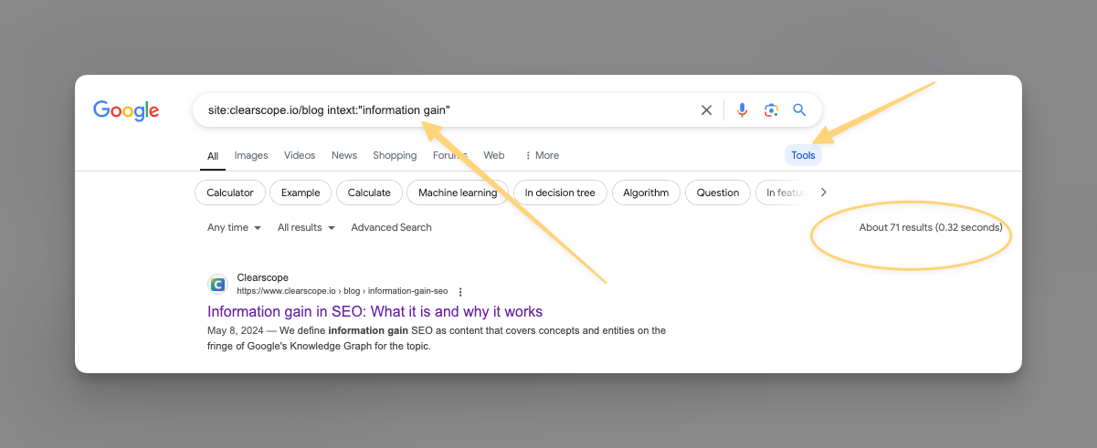Switch to the News tab
The width and height of the screenshot is (1097, 448).
point(344,155)
